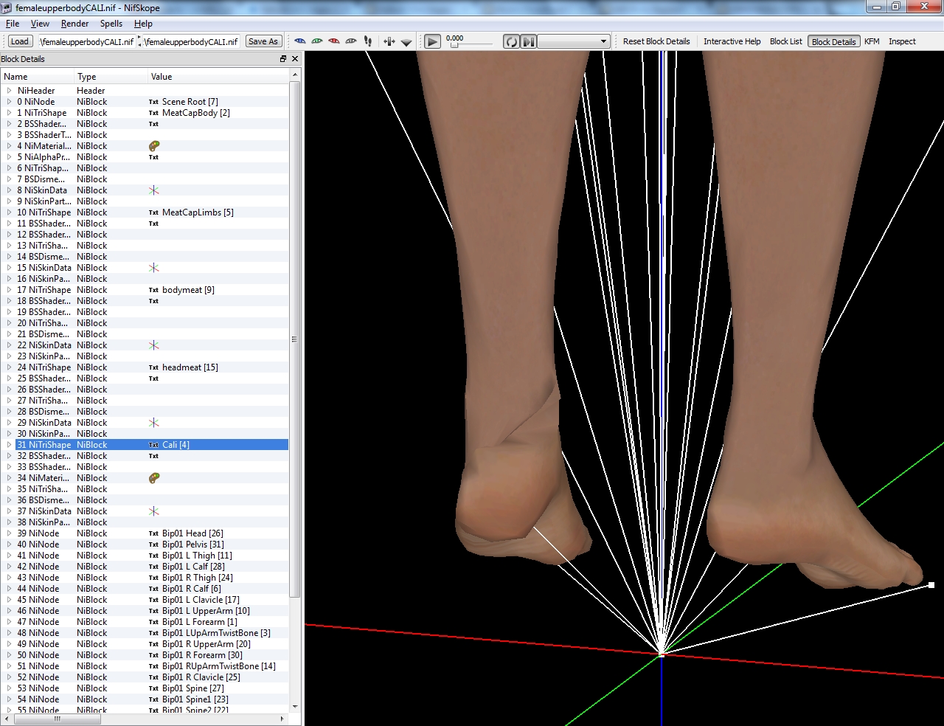
Task: Click the load file path field
Action: (x=86, y=41)
